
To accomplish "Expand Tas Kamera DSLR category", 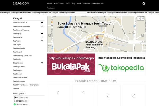I will pyautogui.click(x=42, y=23).
